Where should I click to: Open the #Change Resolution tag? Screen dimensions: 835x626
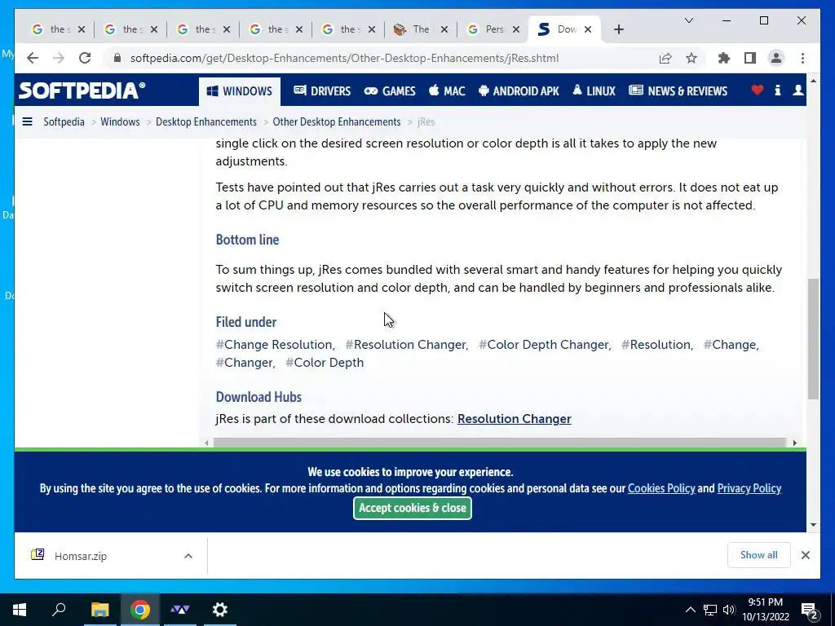(276, 345)
